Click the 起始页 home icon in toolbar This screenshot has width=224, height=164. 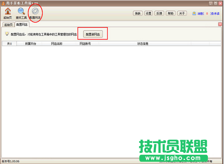pyautogui.click(x=8, y=11)
